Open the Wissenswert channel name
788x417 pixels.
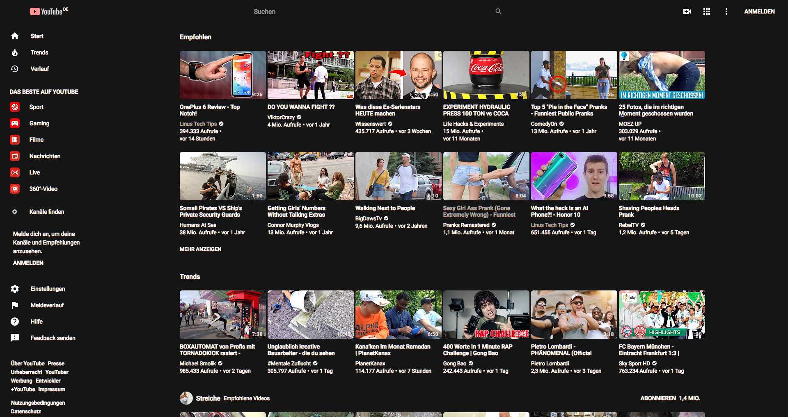[x=371, y=124]
